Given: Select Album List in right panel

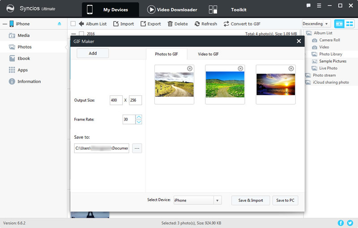Looking at the screenshot, I should tap(320, 33).
